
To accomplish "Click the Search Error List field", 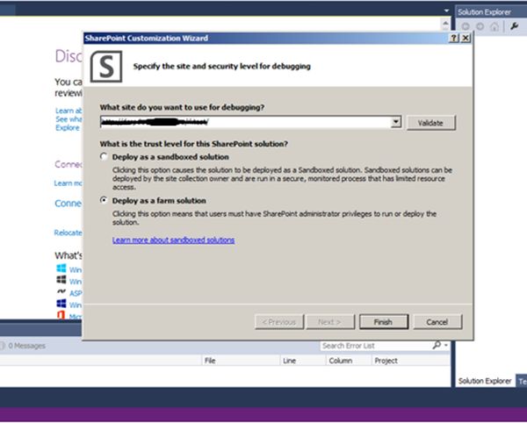I will point(376,346).
